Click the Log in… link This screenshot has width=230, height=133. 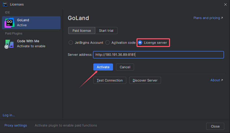(x=9, y=115)
